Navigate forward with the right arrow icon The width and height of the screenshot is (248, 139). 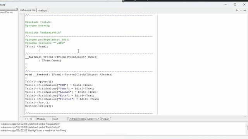tap(245, 10)
